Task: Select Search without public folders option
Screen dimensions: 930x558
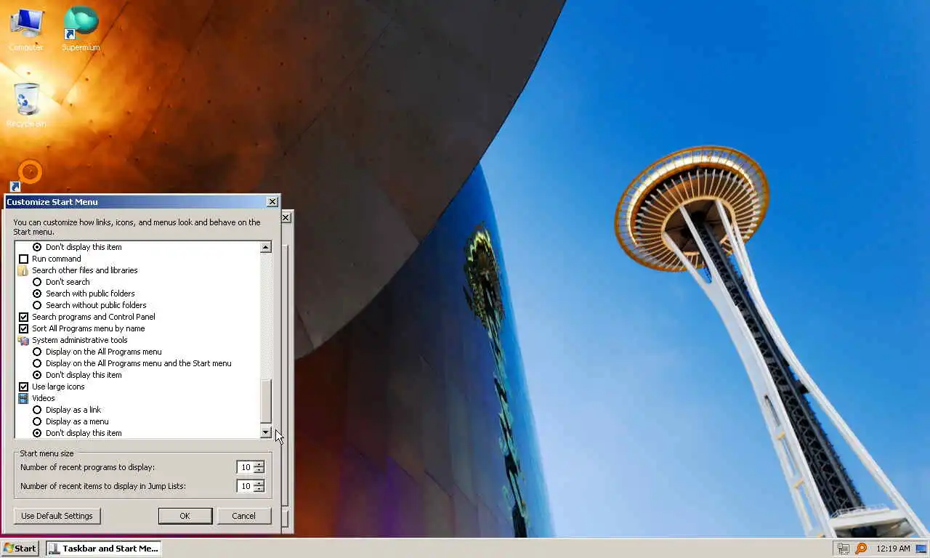Action: tap(37, 305)
